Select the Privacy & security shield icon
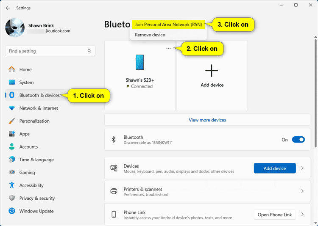 tap(12, 198)
